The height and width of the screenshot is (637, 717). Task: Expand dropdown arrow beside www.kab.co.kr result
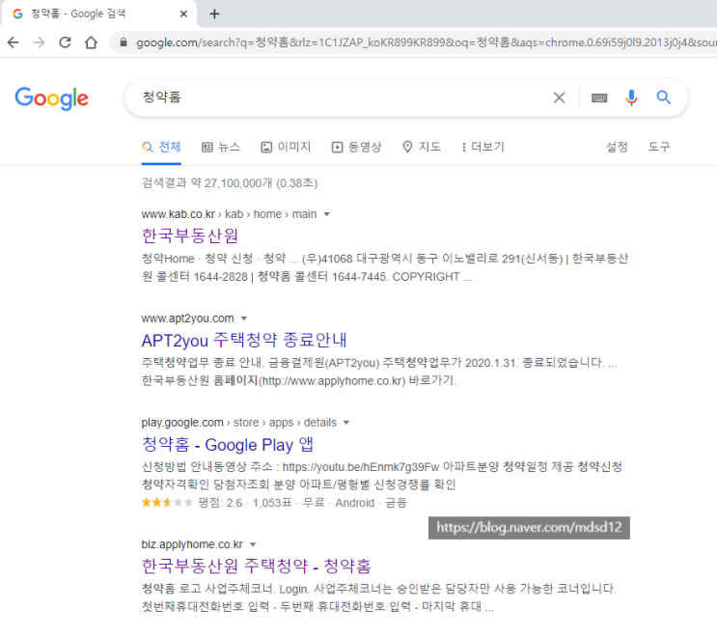[326, 214]
